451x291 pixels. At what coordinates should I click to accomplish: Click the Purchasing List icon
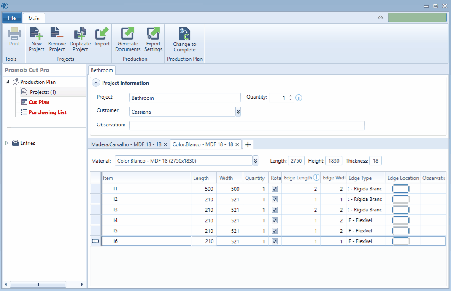click(24, 112)
